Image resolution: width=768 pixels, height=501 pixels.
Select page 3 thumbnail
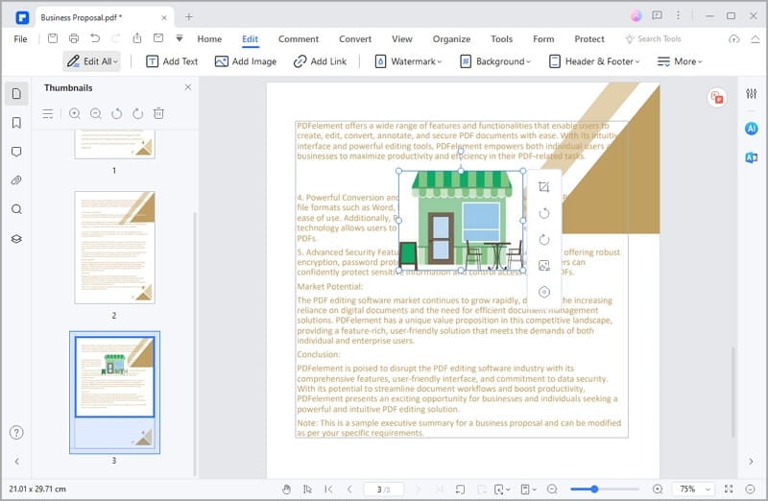pyautogui.click(x=114, y=393)
